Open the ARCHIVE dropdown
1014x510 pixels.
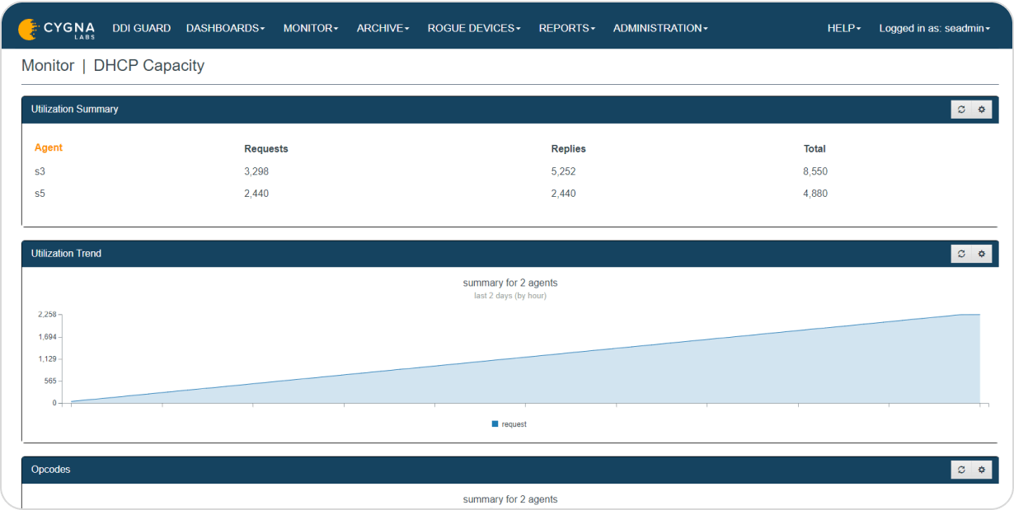(382, 27)
